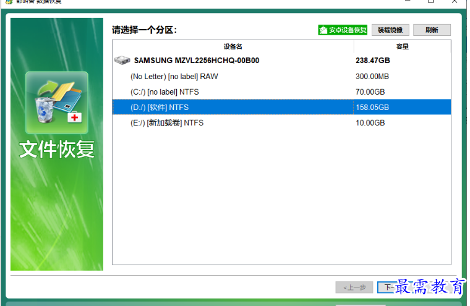The image size is (470, 306).
Task: Close the data recovery window
Action: pyautogui.click(x=455, y=1)
